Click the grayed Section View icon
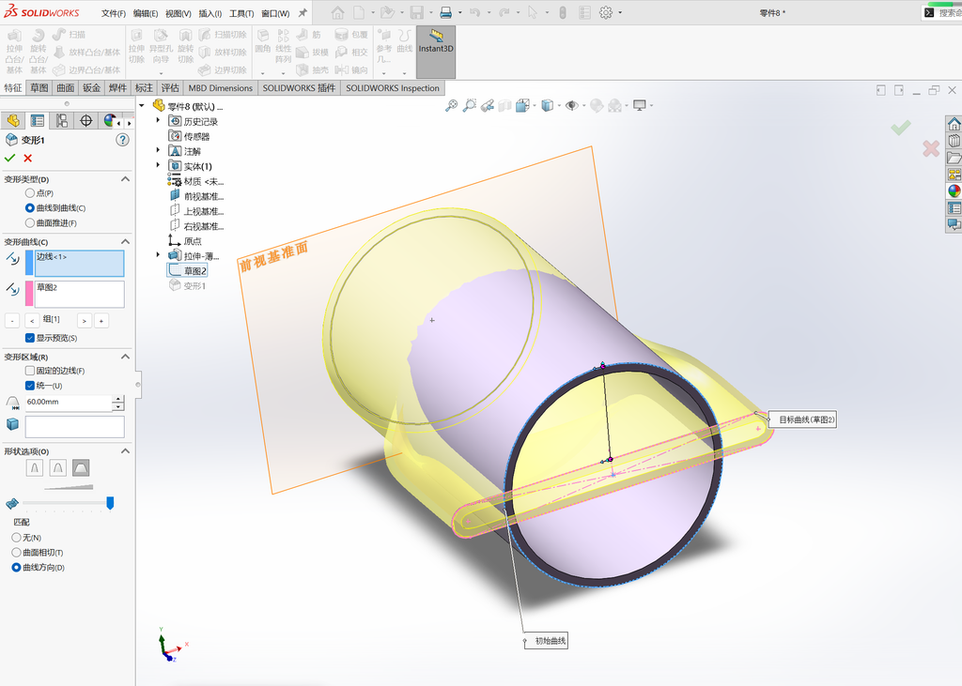 tap(504, 105)
